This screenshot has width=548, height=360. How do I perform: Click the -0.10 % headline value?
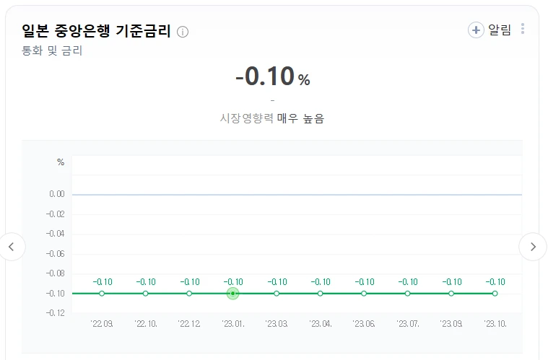coord(273,76)
